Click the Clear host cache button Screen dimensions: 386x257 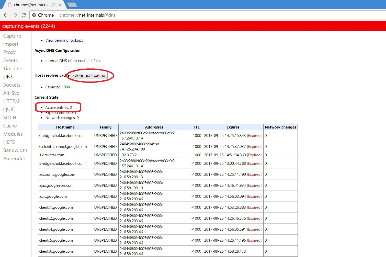89,75
